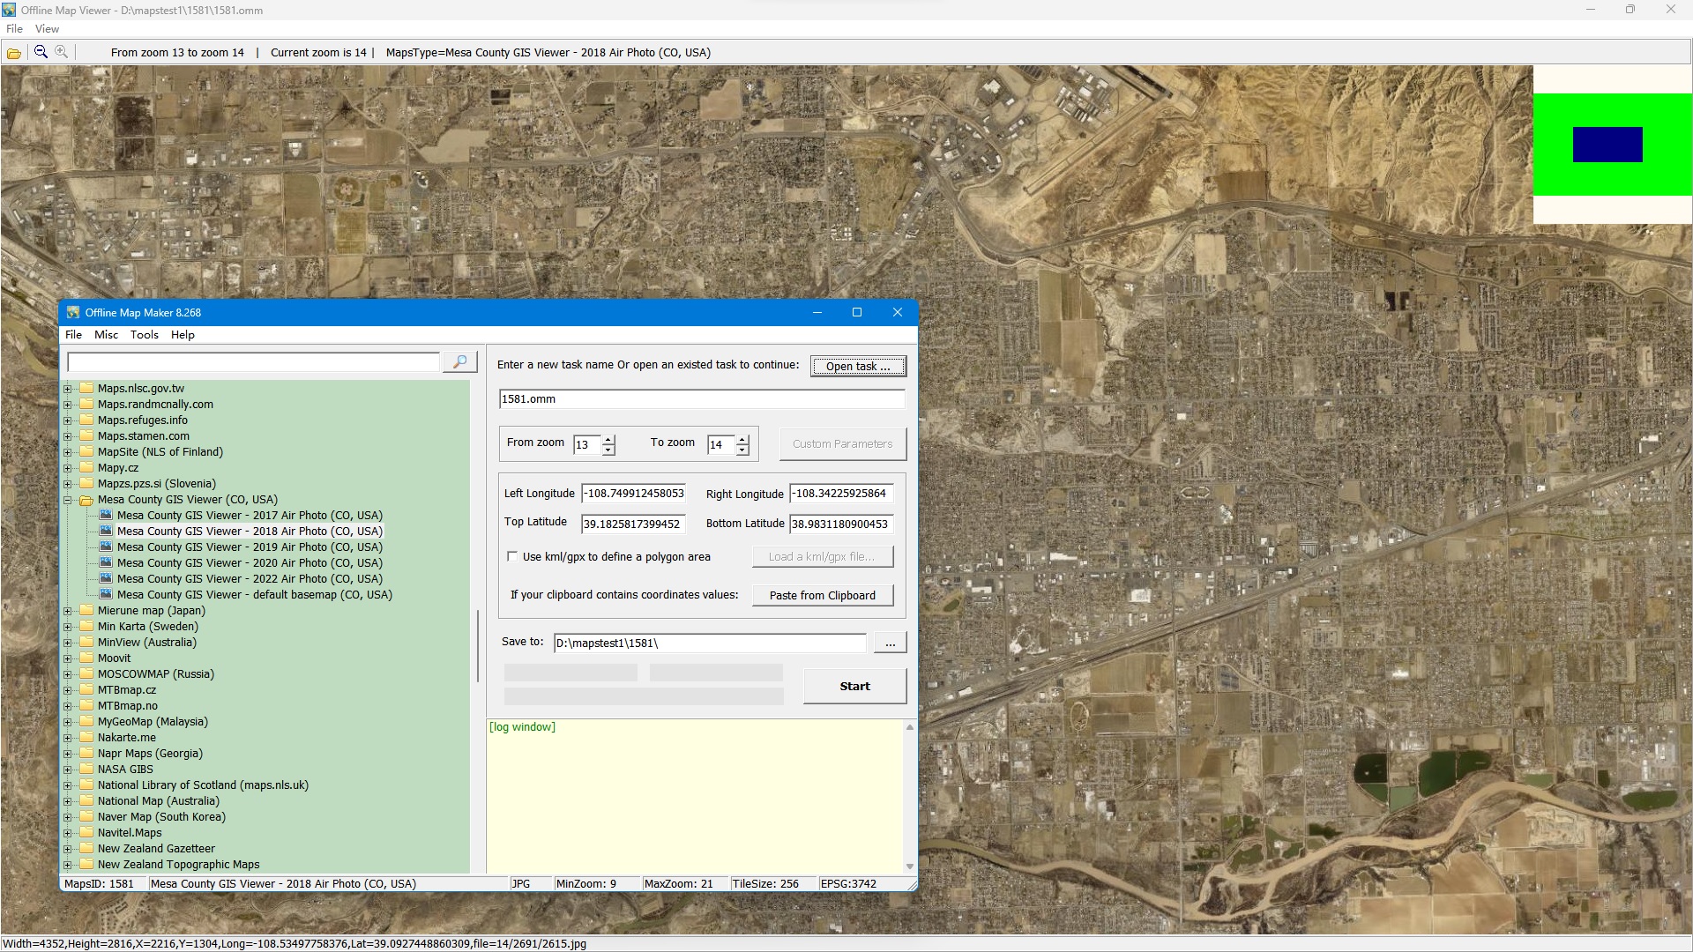1693x952 pixels.
Task: Open the Tools menu
Action: coord(144,334)
